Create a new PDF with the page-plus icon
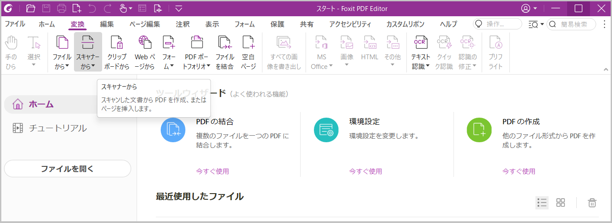 (x=77, y=8)
